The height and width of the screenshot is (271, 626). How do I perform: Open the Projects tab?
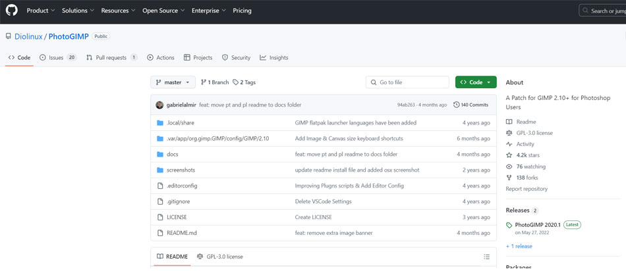point(198,58)
